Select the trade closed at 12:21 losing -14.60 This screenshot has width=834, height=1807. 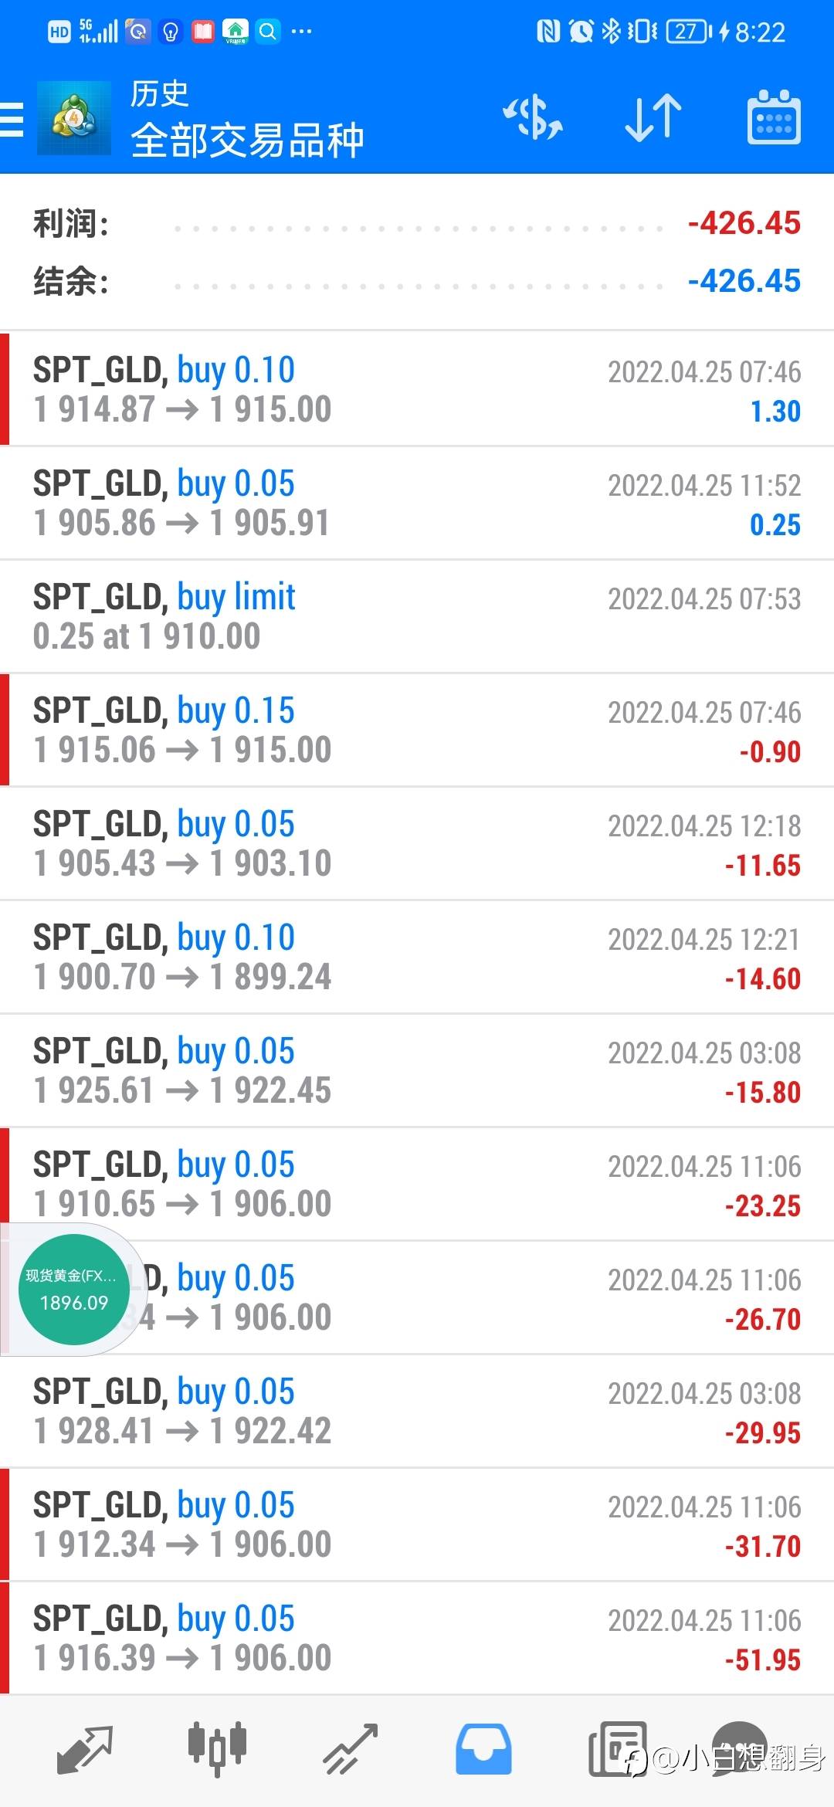(x=417, y=957)
